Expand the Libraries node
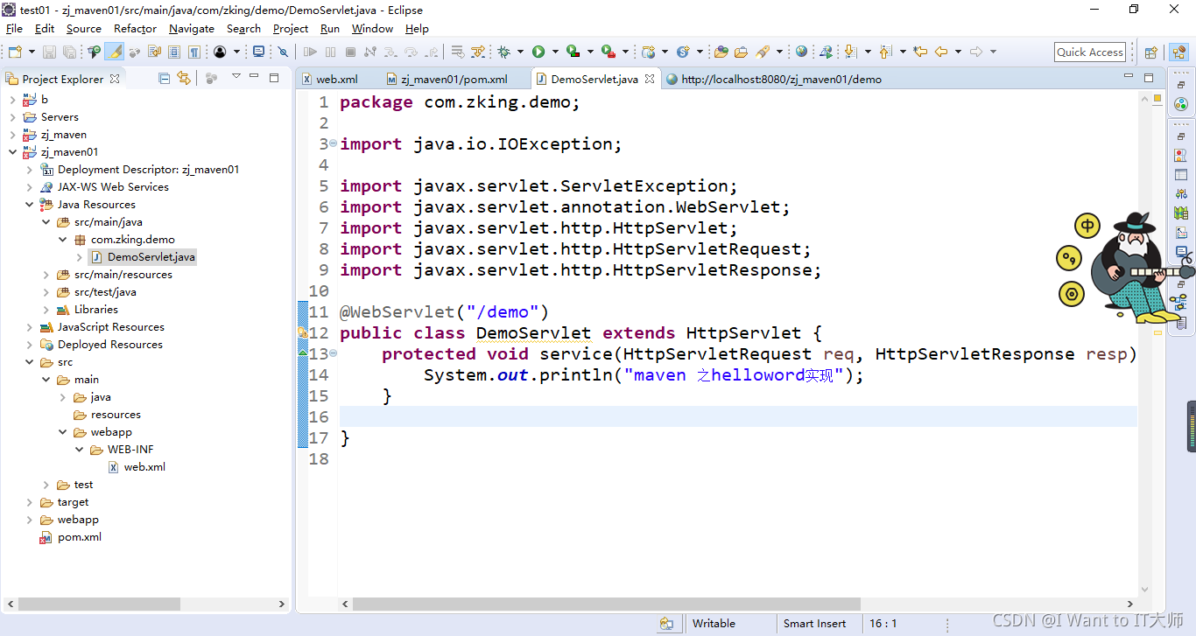This screenshot has height=636, width=1196. 46,310
